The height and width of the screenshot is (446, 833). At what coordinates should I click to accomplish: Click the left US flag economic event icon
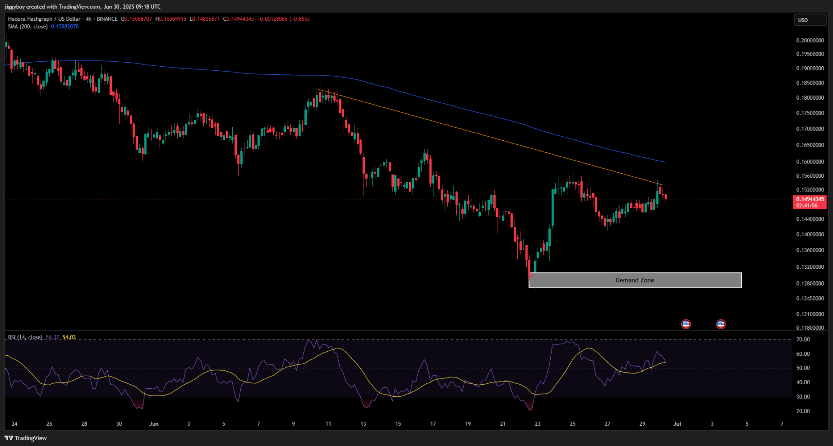[x=686, y=324]
